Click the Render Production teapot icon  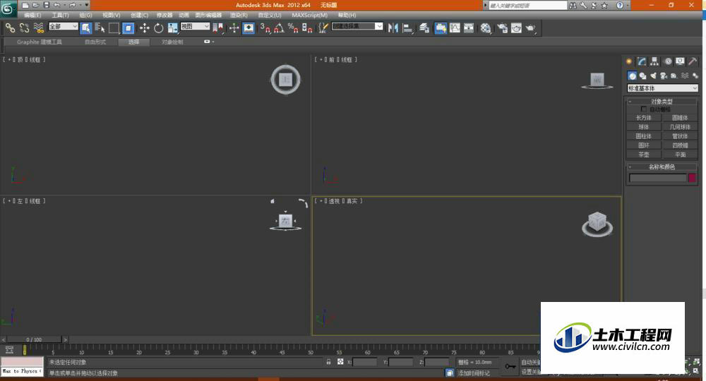[530, 28]
